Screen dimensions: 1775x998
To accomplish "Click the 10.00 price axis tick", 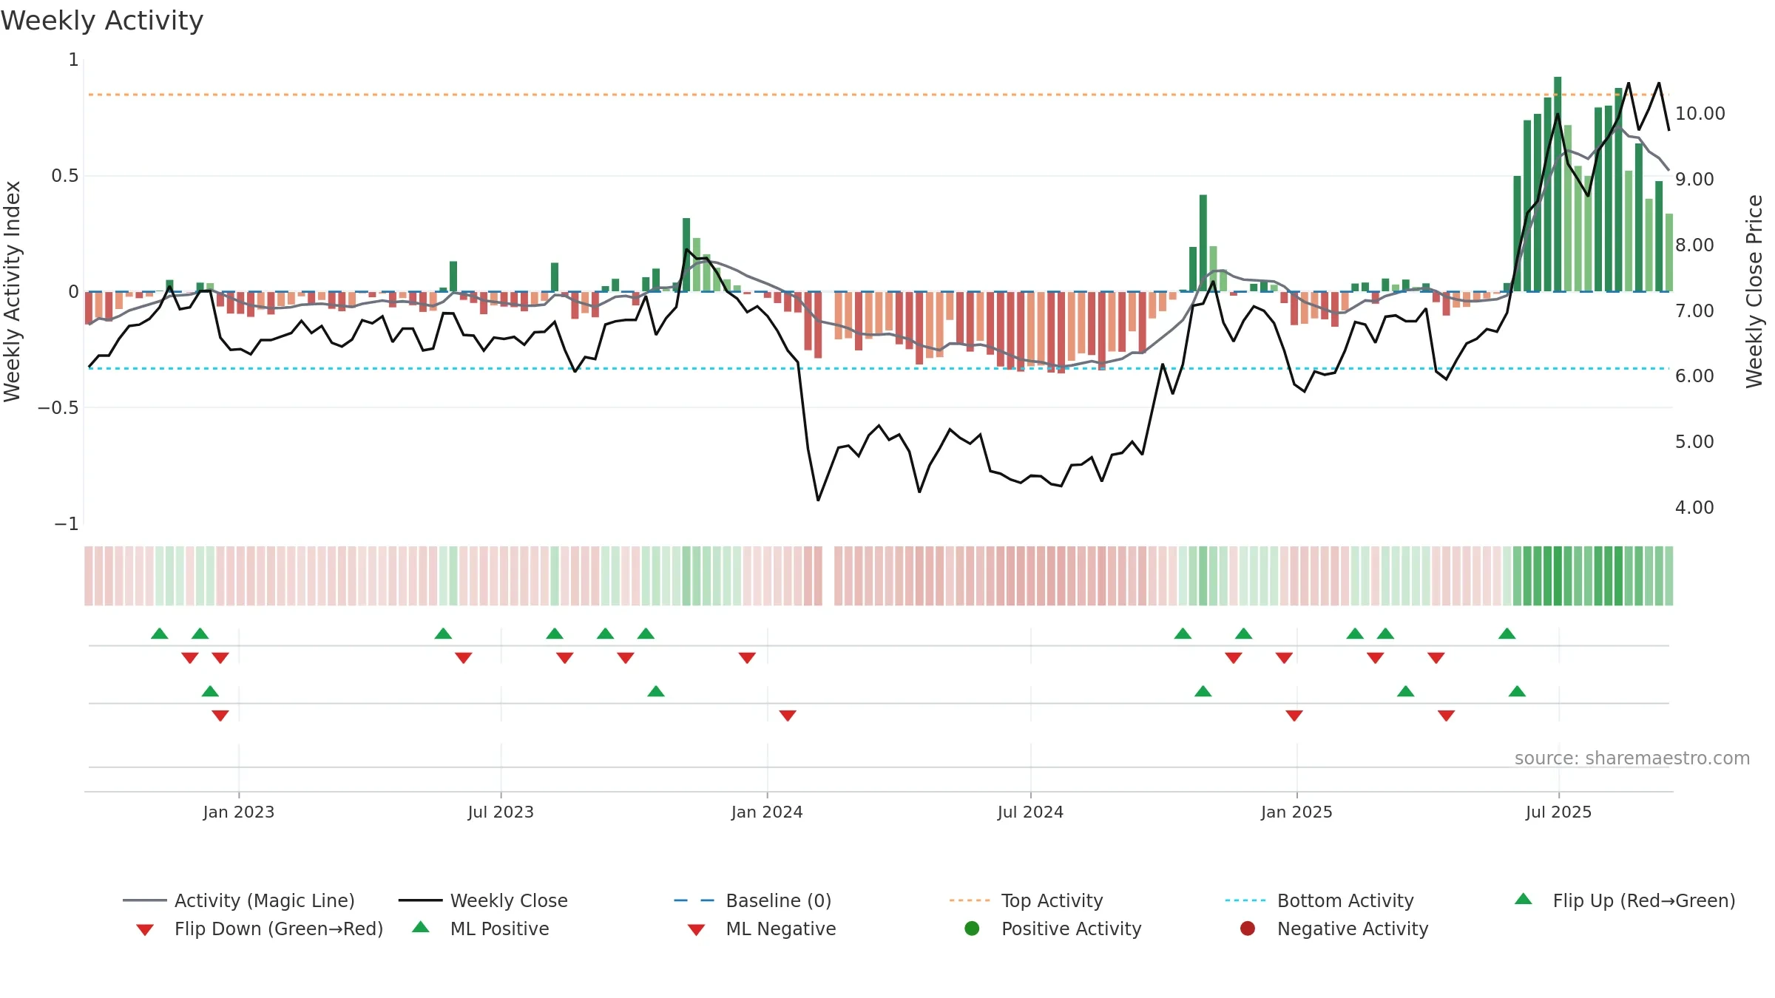I will 1700,113.
